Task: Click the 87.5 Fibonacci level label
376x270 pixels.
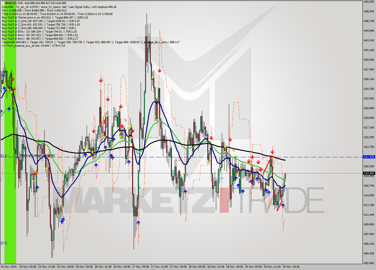Action: coord(4,243)
